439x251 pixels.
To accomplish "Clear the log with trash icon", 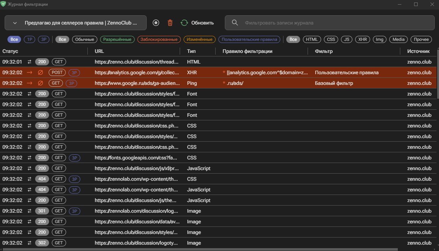I will [170, 23].
